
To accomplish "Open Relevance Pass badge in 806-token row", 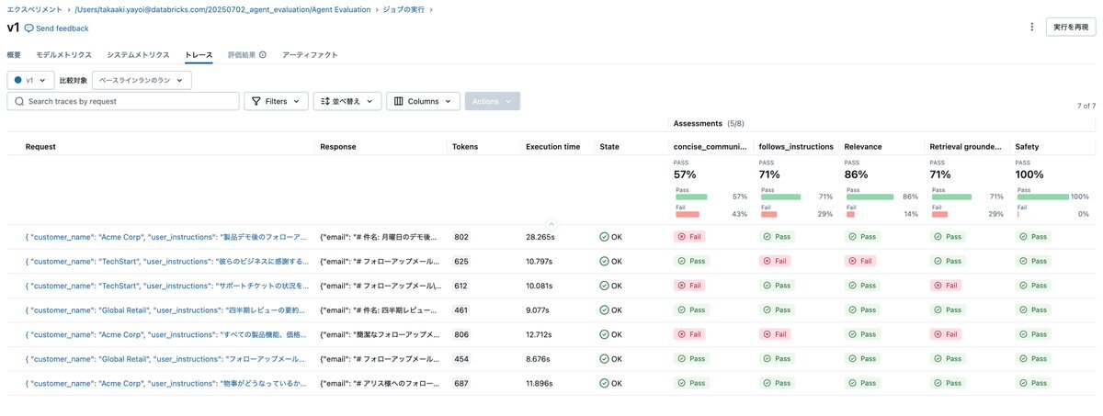I will [x=862, y=334].
